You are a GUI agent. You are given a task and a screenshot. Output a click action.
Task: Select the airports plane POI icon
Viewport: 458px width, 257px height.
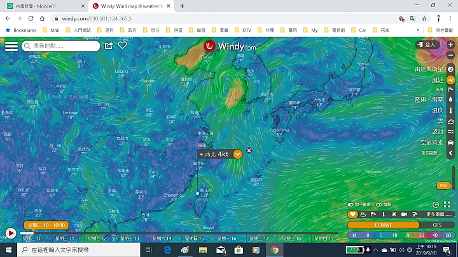tap(394, 214)
